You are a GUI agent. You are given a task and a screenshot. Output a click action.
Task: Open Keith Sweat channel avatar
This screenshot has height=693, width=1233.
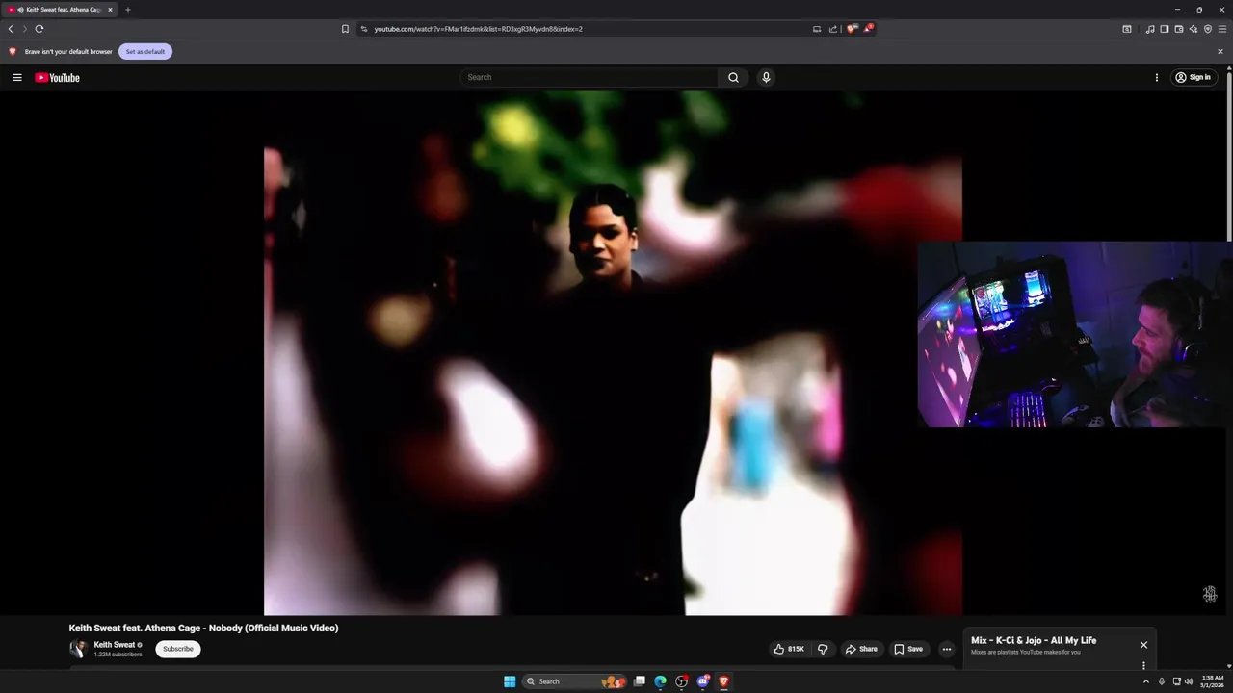point(78,649)
